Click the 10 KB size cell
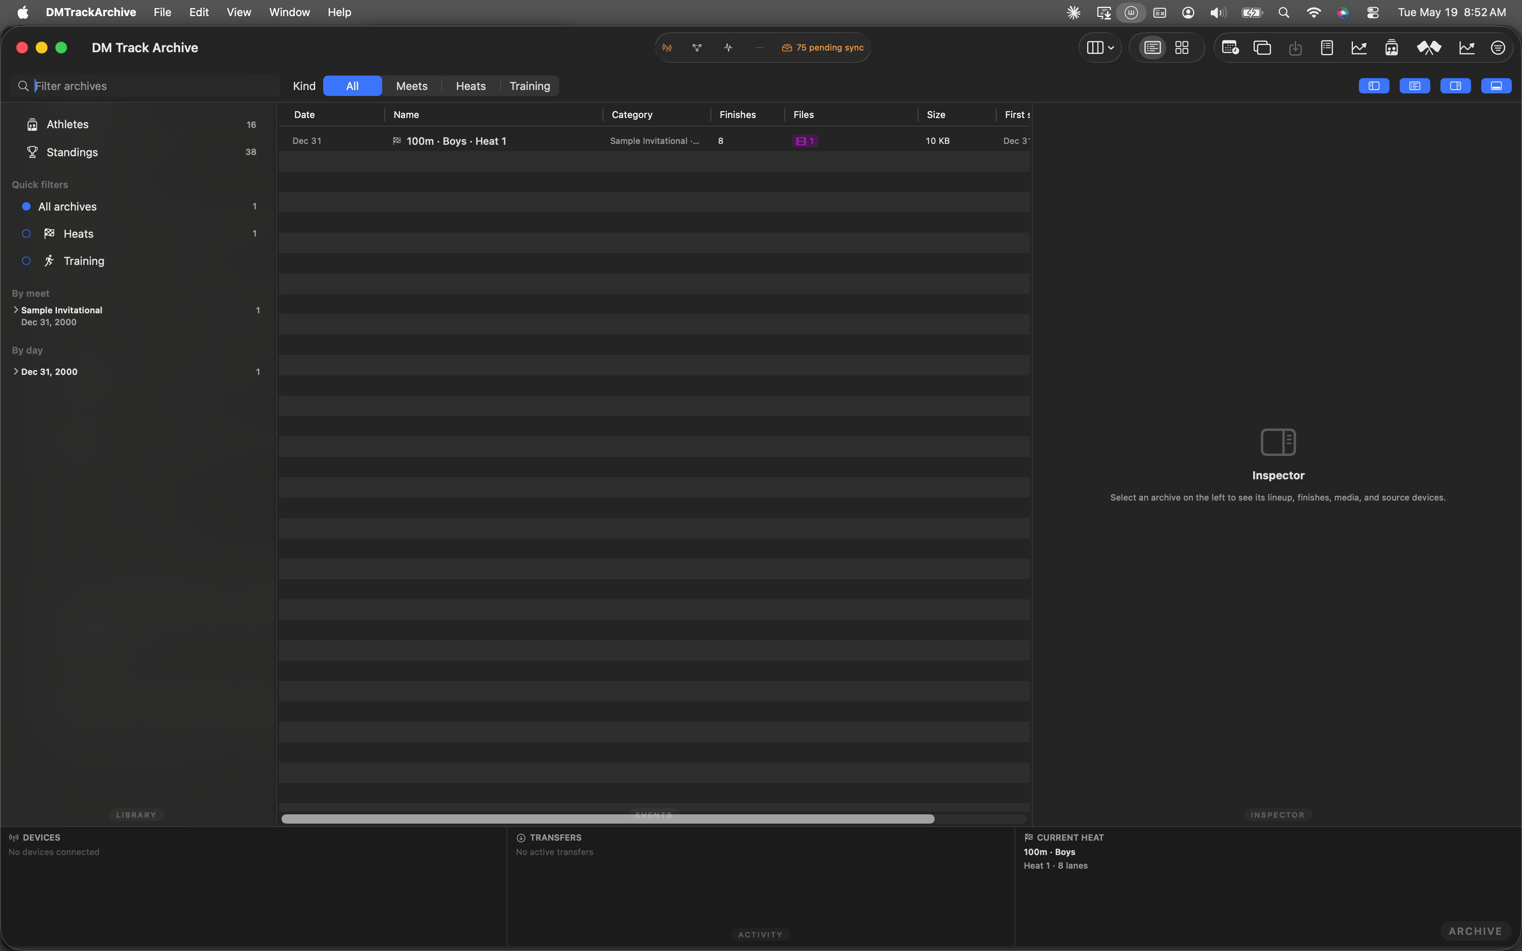The width and height of the screenshot is (1522, 951). [x=937, y=141]
